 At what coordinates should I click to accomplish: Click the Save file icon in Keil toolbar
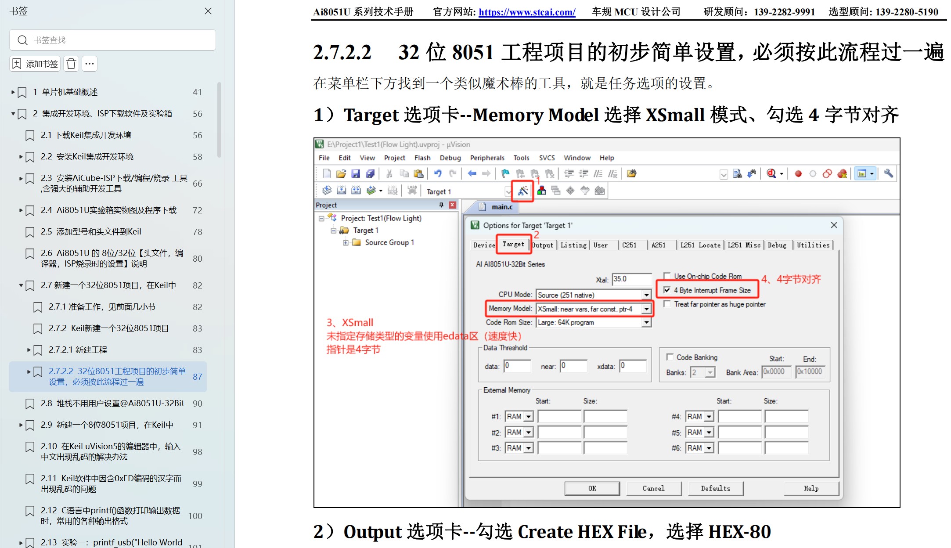pos(356,174)
